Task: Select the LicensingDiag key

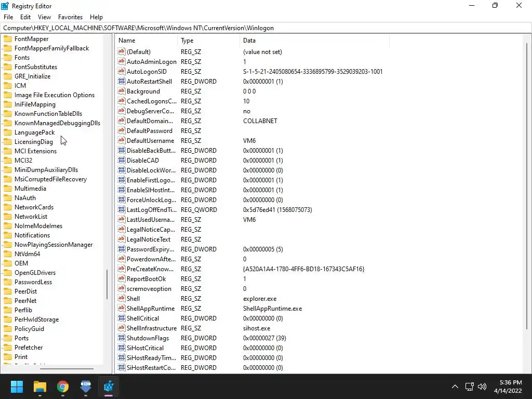Action: [34, 142]
